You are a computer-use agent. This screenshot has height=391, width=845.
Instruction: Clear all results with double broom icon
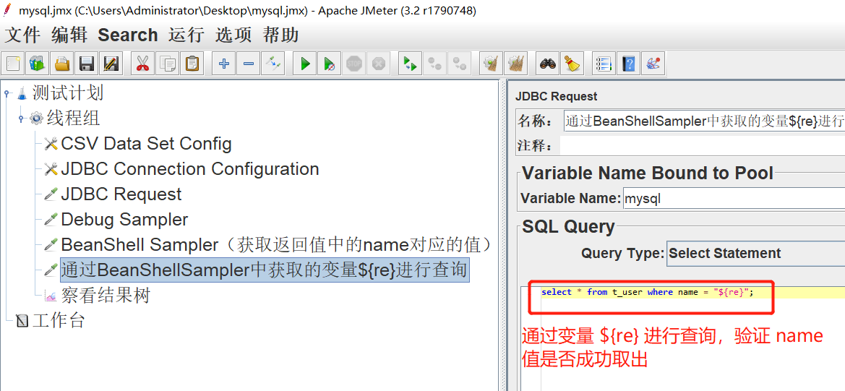pos(515,64)
